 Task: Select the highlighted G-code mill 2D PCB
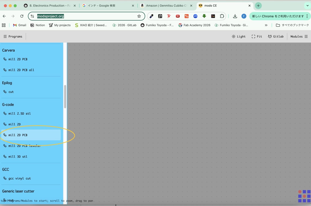tap(31, 135)
